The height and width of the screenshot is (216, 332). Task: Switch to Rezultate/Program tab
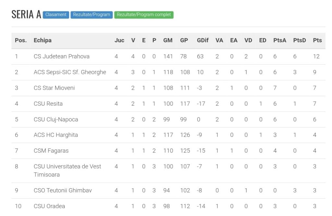(x=91, y=15)
